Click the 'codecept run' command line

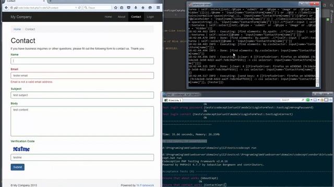(x=209, y=148)
